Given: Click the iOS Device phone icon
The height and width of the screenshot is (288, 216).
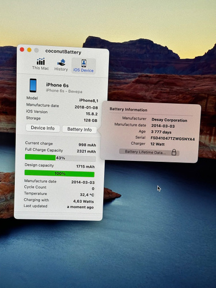Looking at the screenshot, I should coord(84,63).
